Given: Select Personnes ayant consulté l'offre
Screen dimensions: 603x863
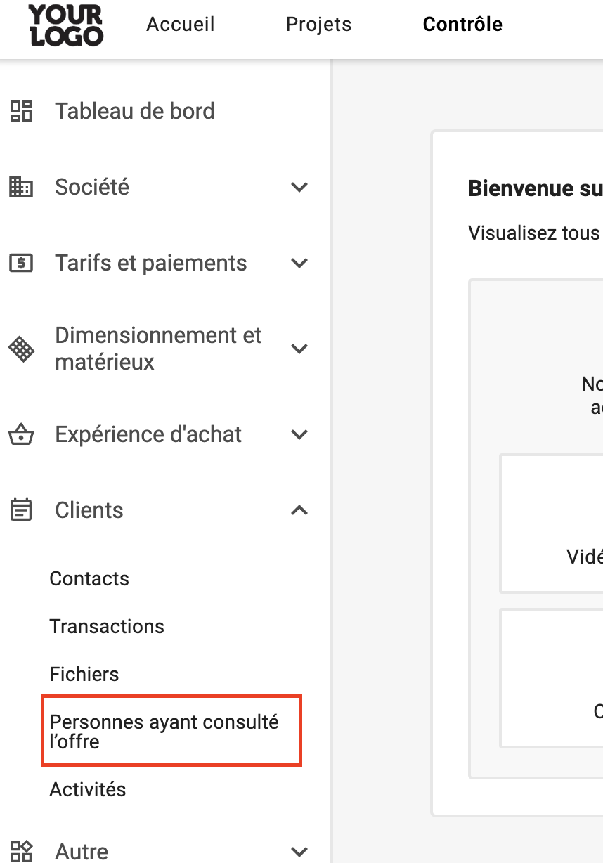Looking at the screenshot, I should point(171,731).
